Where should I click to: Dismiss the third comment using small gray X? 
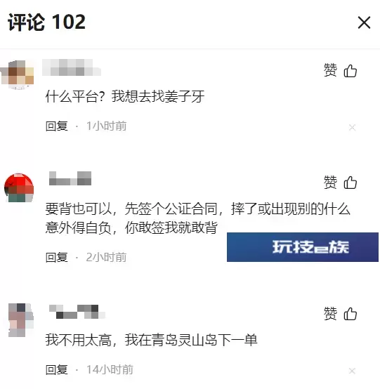click(x=352, y=371)
